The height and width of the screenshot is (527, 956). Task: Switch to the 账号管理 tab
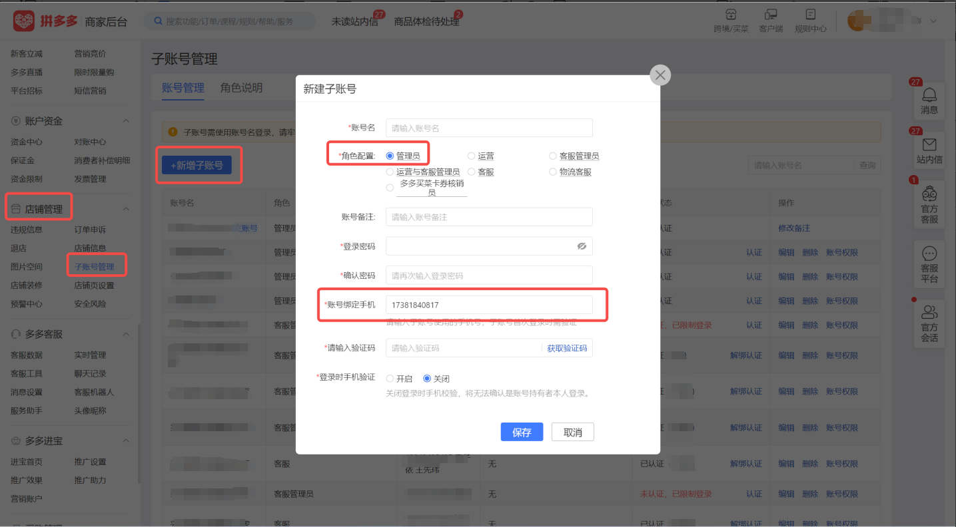click(x=183, y=88)
